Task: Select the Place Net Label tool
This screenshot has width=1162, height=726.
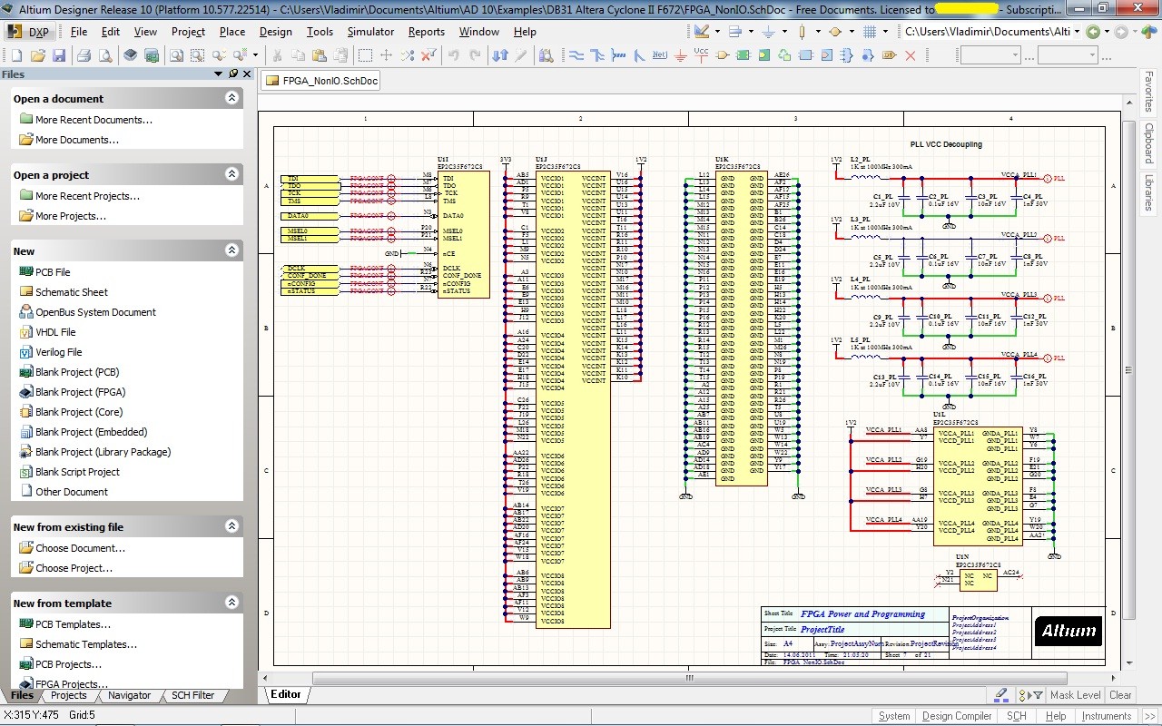Action: (659, 55)
